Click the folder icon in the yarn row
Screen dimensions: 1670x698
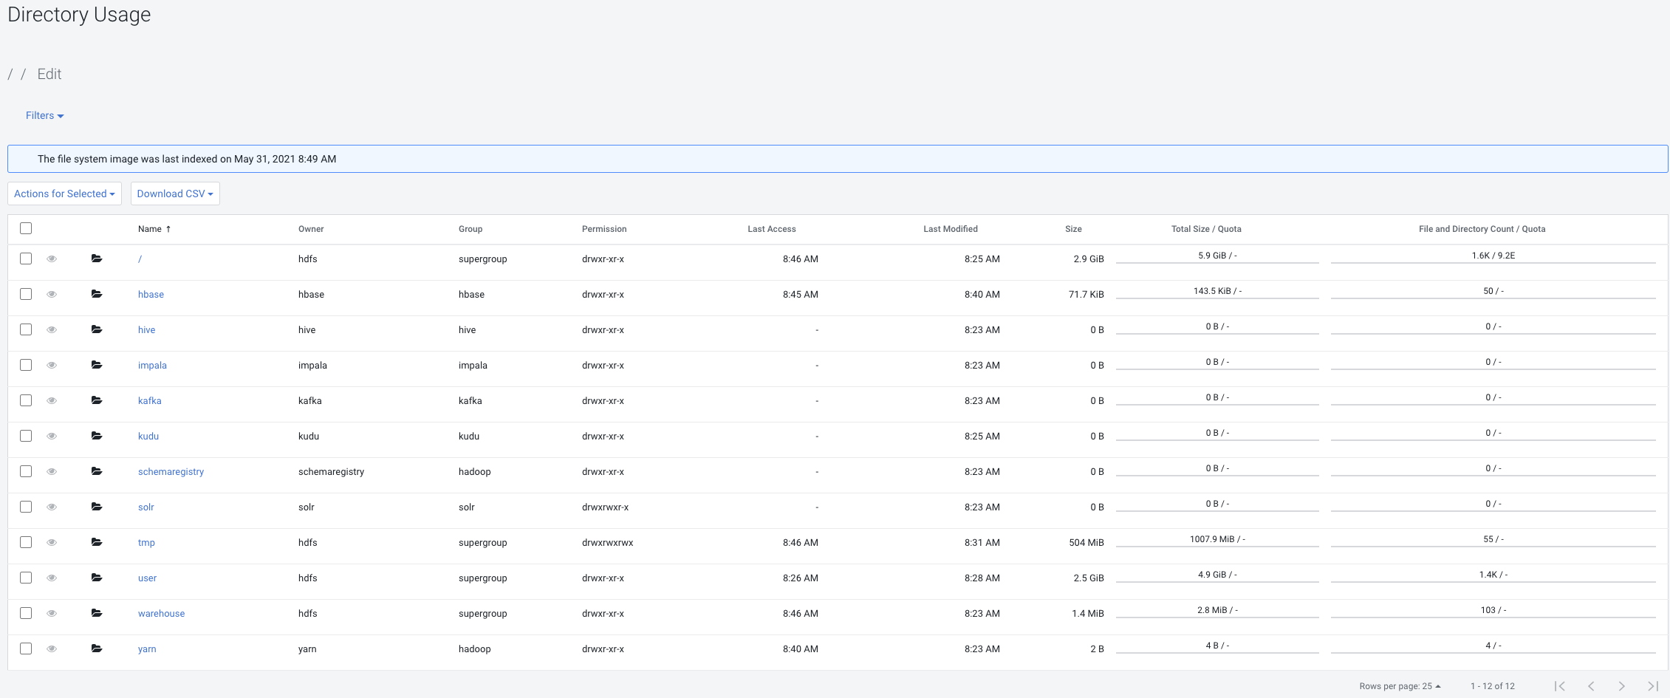click(x=97, y=649)
